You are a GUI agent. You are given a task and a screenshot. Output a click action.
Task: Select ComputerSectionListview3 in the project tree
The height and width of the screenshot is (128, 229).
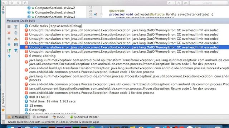(55, 12)
